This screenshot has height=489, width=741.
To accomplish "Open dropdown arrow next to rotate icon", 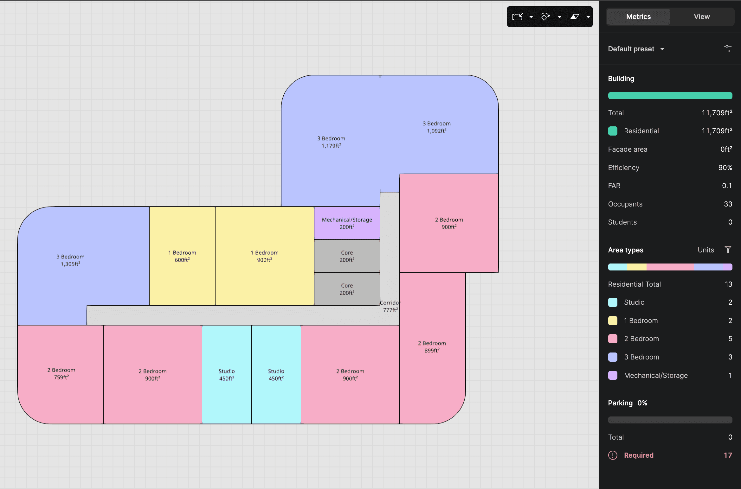I will pos(560,17).
